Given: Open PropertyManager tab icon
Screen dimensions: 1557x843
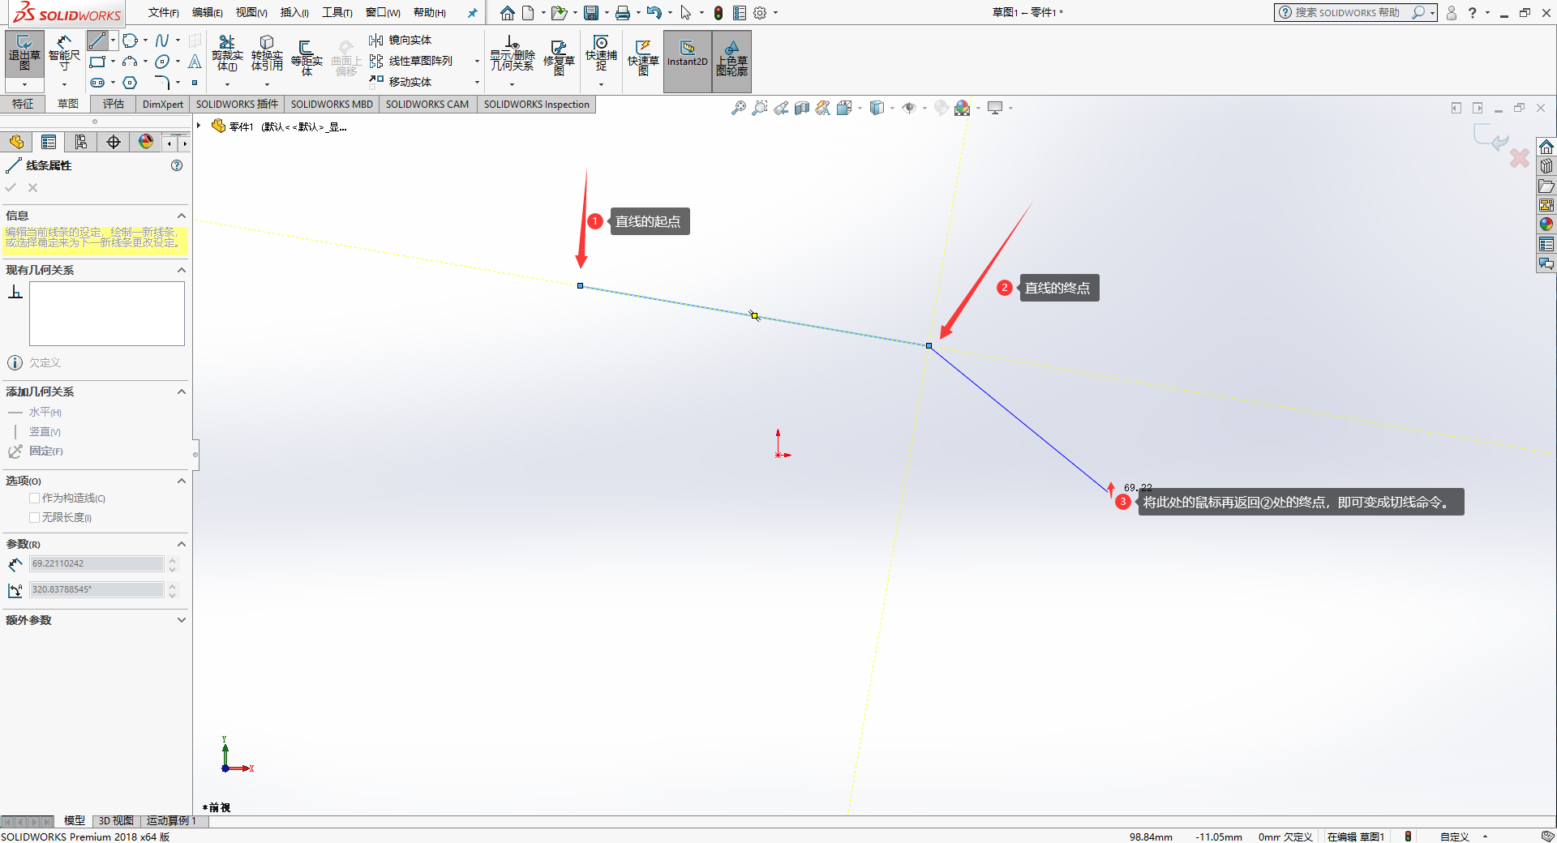Looking at the screenshot, I should (x=49, y=142).
